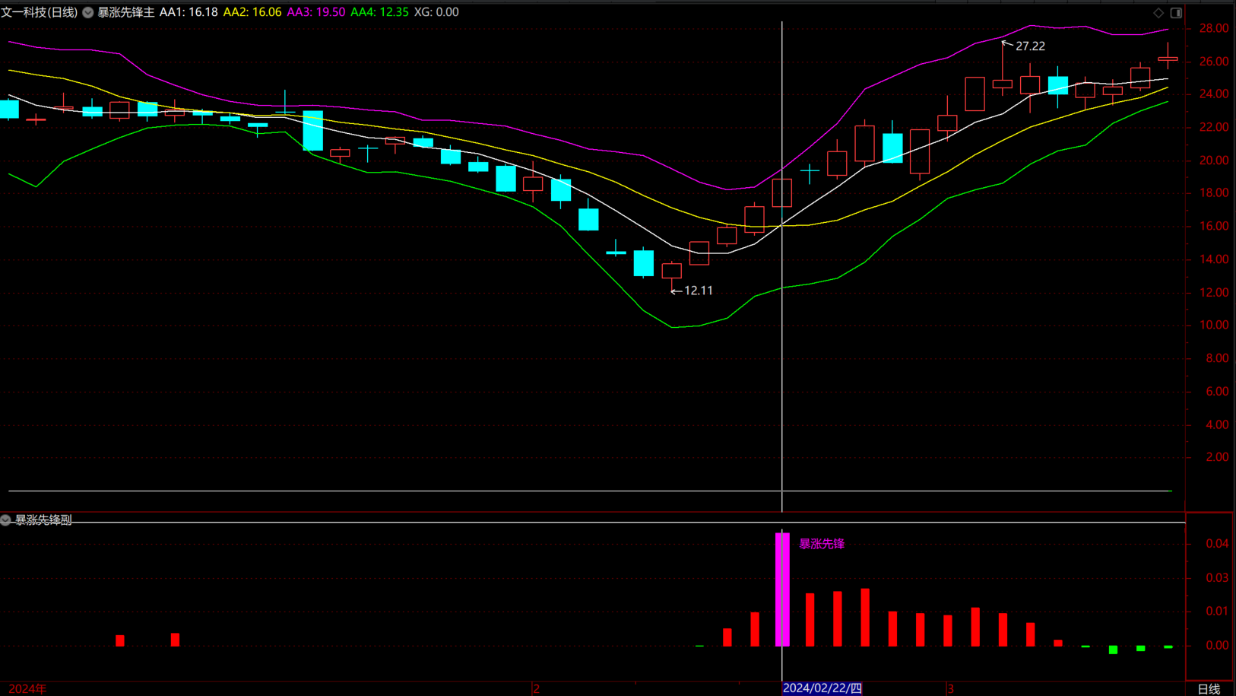The height and width of the screenshot is (696, 1236).
Task: Click the 2024年 year label on time axis
Action: (27, 688)
